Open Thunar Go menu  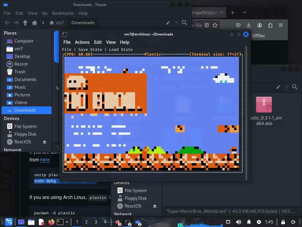click(x=45, y=13)
